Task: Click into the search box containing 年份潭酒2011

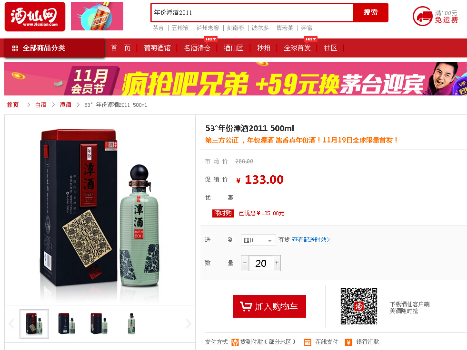Action: click(252, 12)
